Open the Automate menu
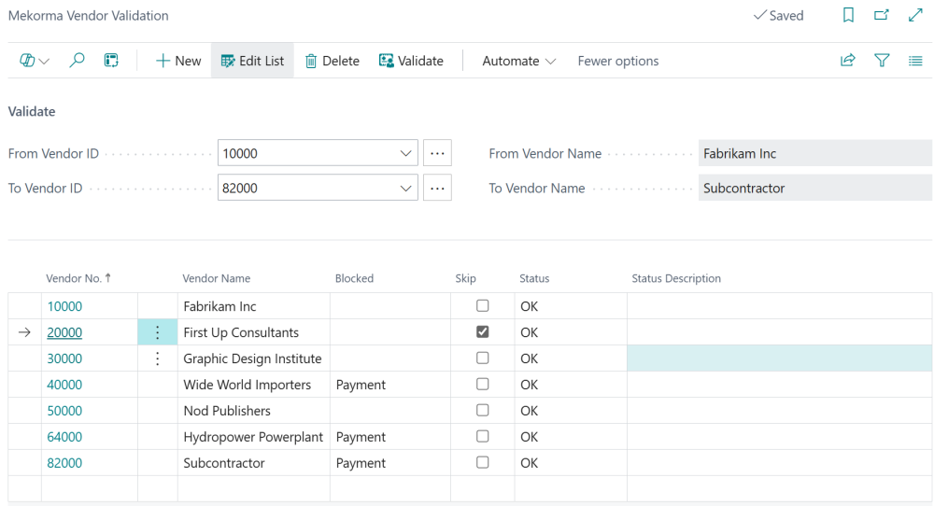 click(518, 61)
